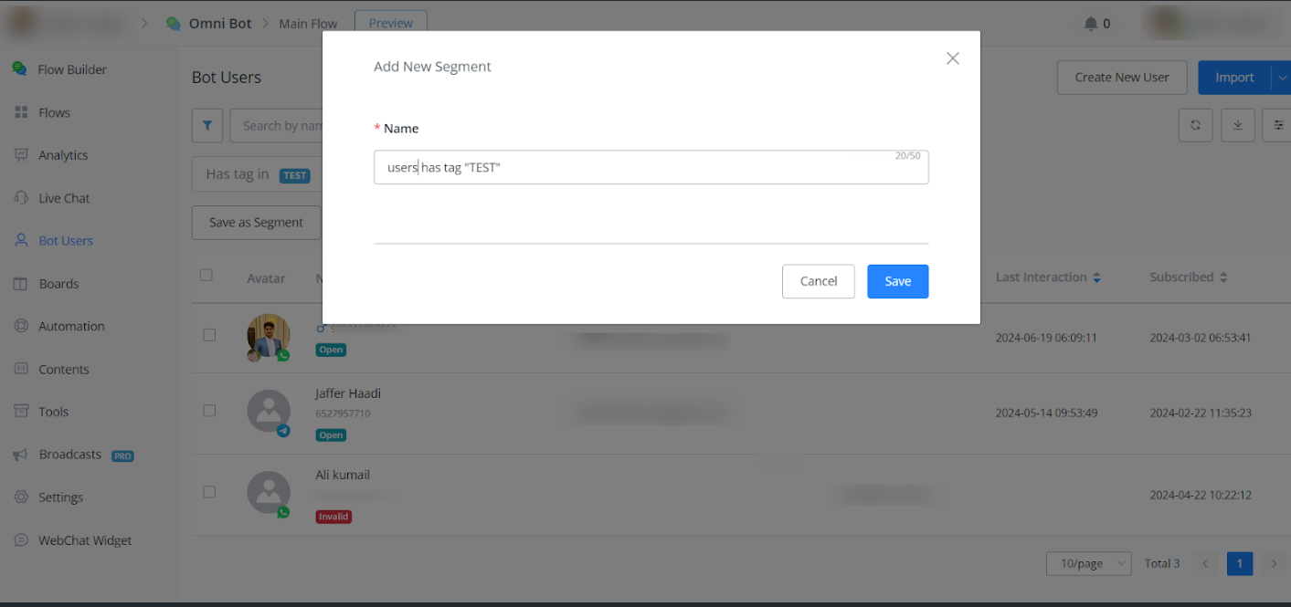Viewport: 1291px width, 607px height.
Task: Click the filter funnel icon
Action: (x=207, y=126)
